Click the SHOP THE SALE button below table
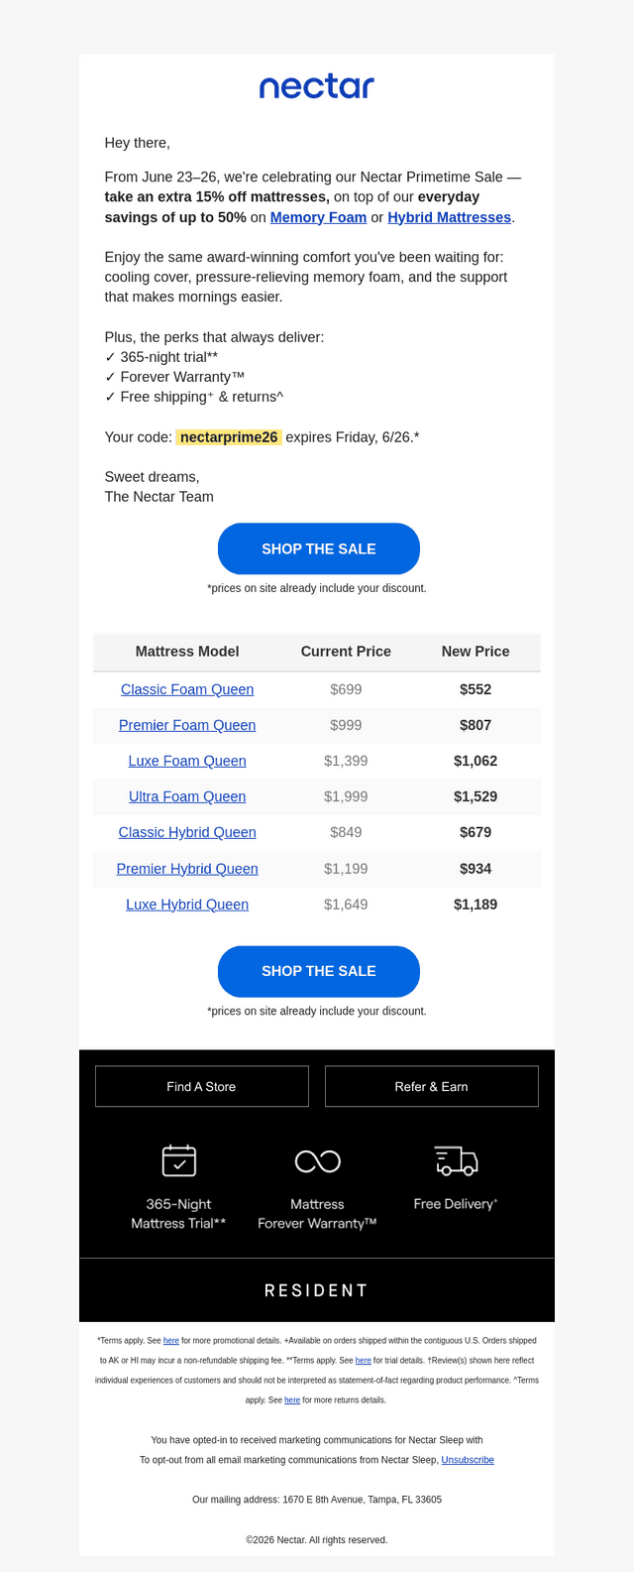 (319, 971)
